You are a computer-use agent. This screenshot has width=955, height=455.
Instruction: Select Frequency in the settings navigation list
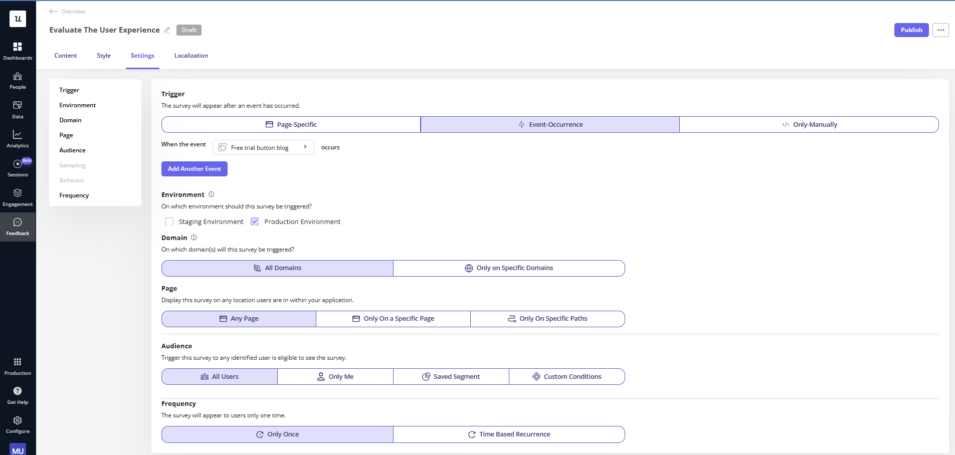click(74, 195)
